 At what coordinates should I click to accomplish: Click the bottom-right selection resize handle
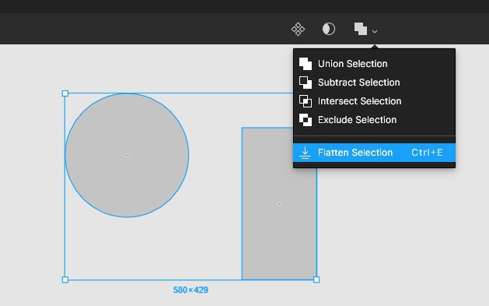tap(316, 280)
